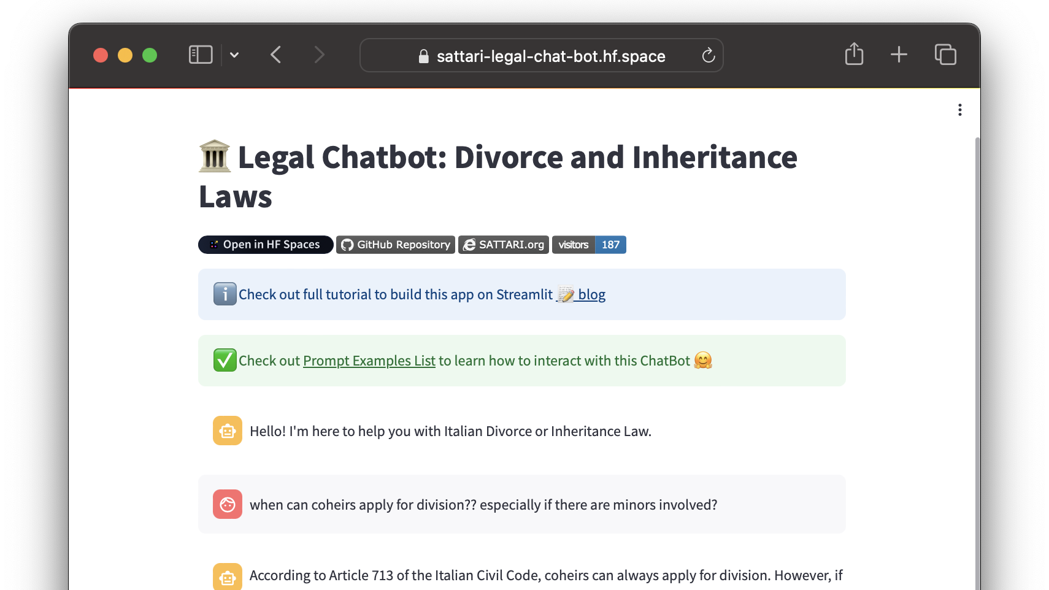Open the Prompt Examples List link
Image resolution: width=1049 pixels, height=590 pixels.
point(369,361)
